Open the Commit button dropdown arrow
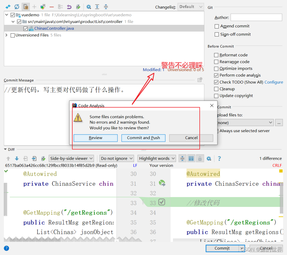The width and height of the screenshot is (287, 255). pos(242,248)
